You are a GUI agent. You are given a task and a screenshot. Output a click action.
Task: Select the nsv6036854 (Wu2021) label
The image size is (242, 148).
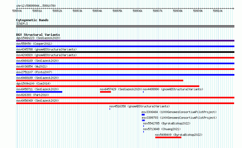pos(32,66)
